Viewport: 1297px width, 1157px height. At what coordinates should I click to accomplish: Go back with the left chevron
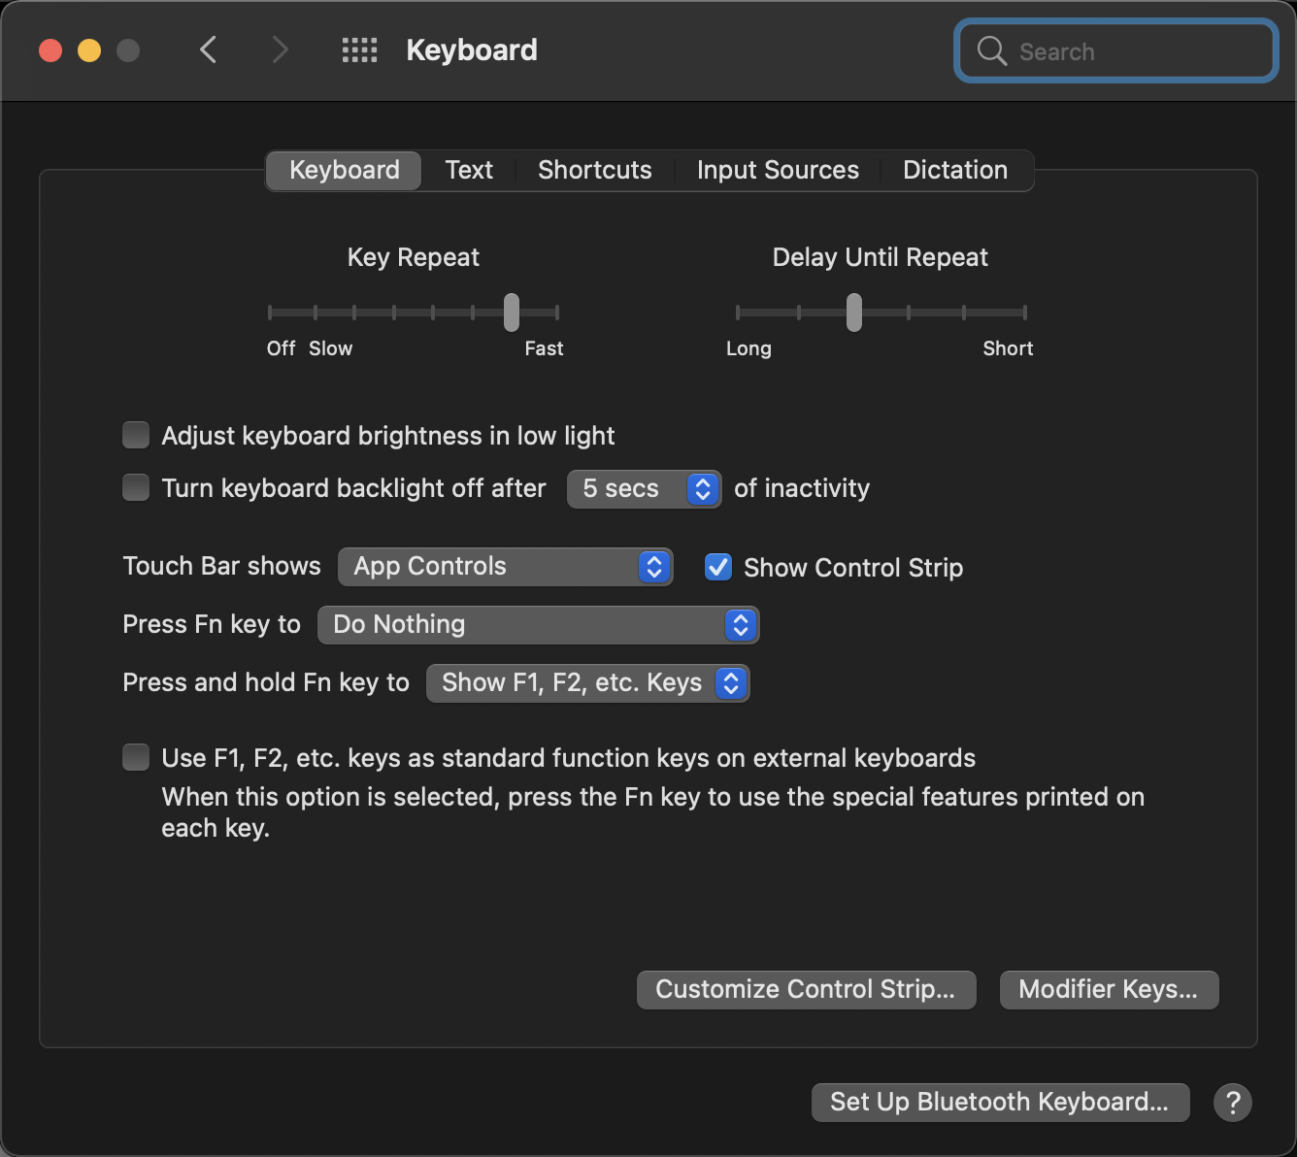click(x=208, y=50)
